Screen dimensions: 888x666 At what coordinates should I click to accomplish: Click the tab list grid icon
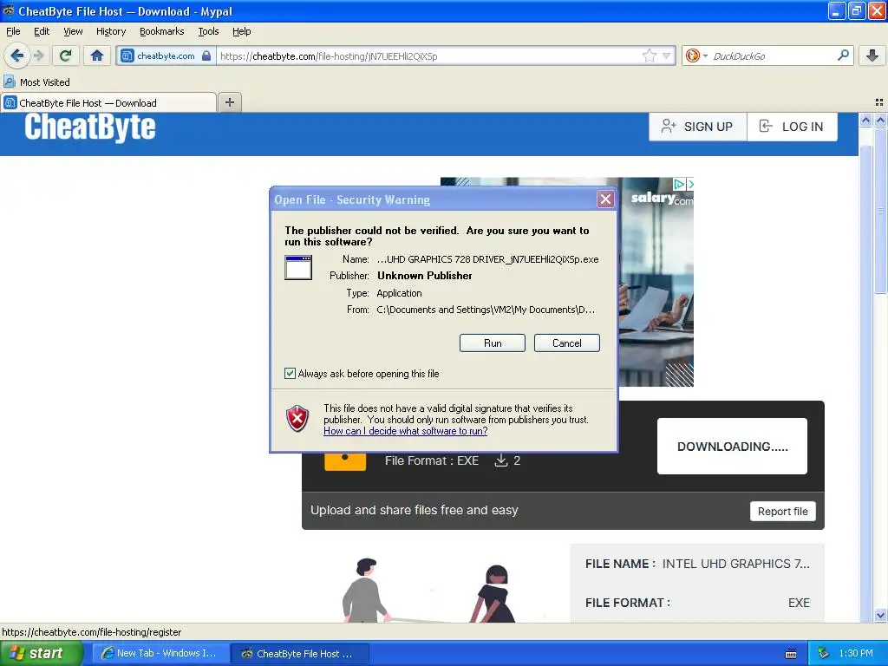click(x=879, y=102)
